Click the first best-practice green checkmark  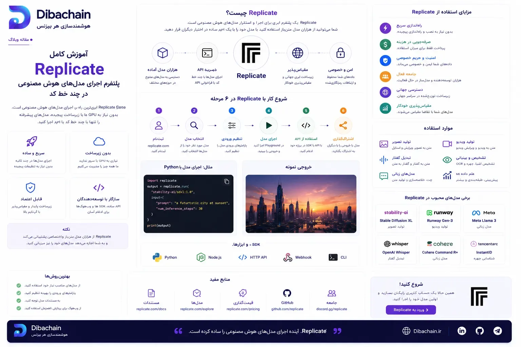point(19,285)
